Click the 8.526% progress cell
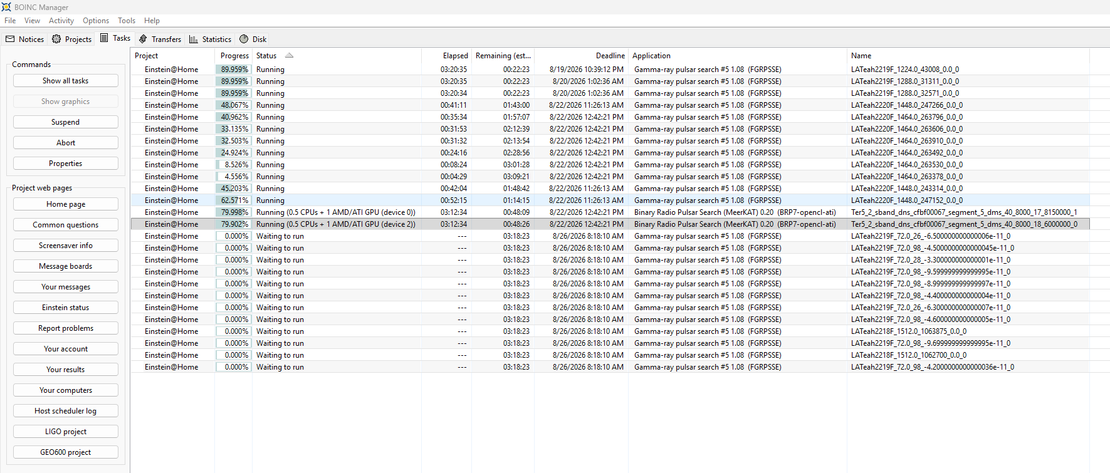Viewport: 1110px width, 473px height. coord(234,165)
